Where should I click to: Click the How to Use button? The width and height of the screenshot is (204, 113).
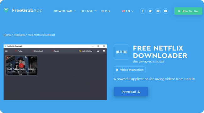[x=188, y=11]
